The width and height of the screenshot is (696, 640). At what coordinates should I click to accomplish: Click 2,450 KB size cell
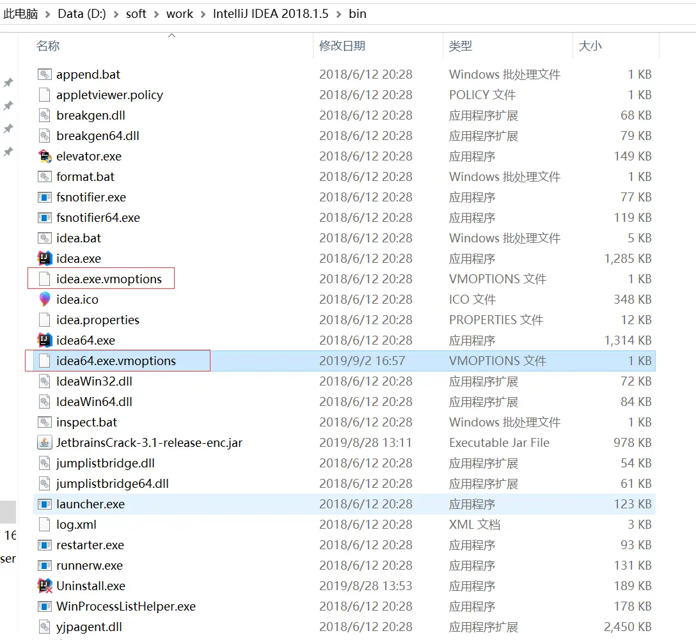tap(628, 627)
